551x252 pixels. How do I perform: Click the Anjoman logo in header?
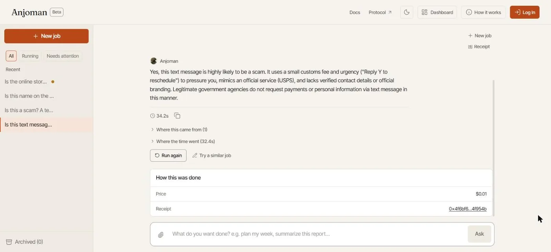pos(29,12)
